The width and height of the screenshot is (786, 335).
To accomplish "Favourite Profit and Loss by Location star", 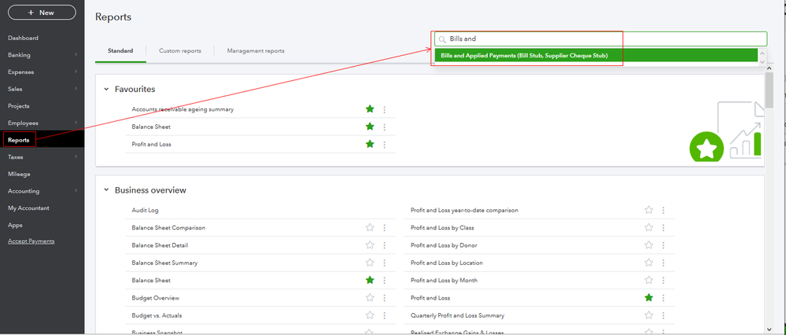I will tap(648, 263).
